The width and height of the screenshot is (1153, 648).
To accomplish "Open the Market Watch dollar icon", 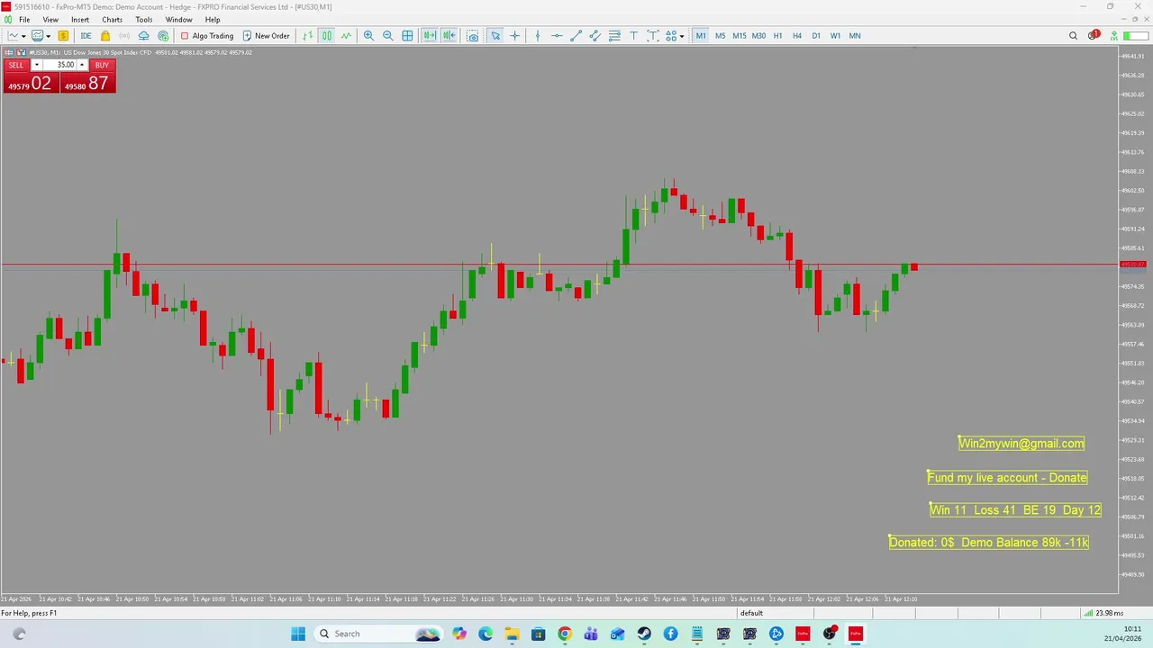I will pyautogui.click(x=63, y=36).
